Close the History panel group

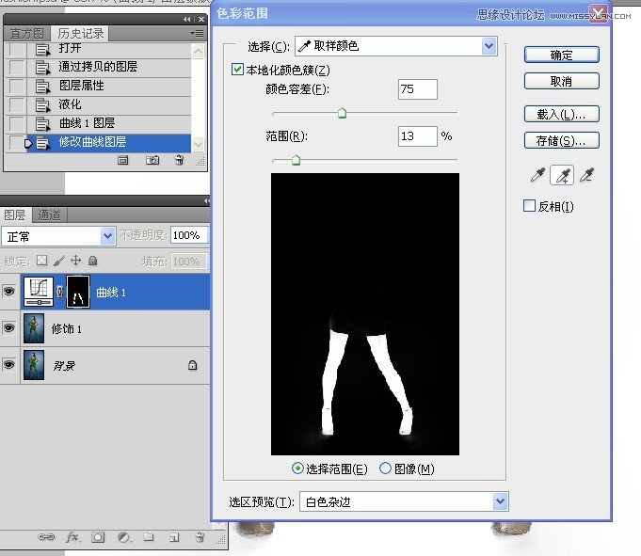coord(201,19)
